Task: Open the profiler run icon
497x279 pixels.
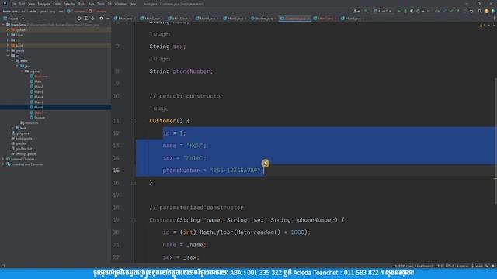Action: point(419,11)
